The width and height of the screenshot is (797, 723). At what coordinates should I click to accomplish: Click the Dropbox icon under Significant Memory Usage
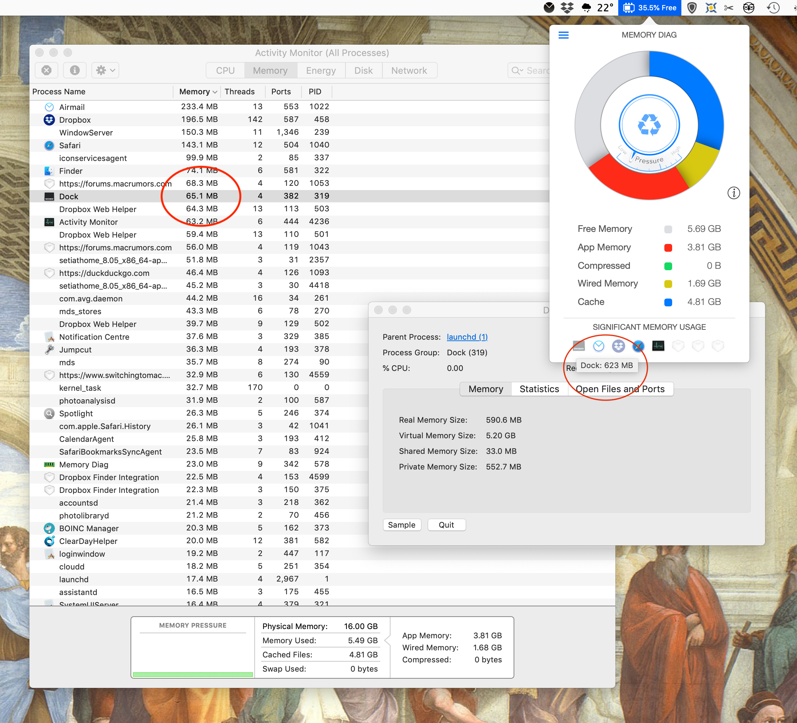618,346
